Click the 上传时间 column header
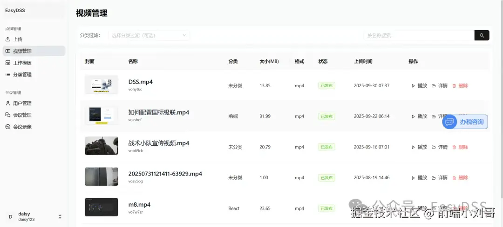Image resolution: width=503 pixels, height=227 pixels. (363, 61)
